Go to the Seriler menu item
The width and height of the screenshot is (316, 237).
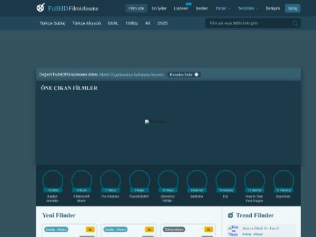pos(202,8)
